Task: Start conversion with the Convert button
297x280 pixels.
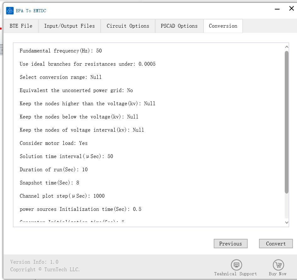Action: (x=276, y=244)
